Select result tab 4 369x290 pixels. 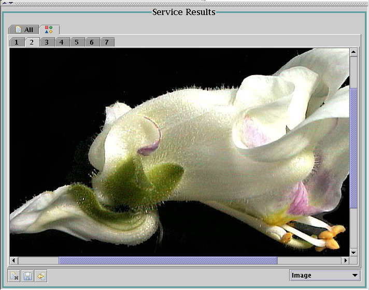pyautogui.click(x=62, y=42)
